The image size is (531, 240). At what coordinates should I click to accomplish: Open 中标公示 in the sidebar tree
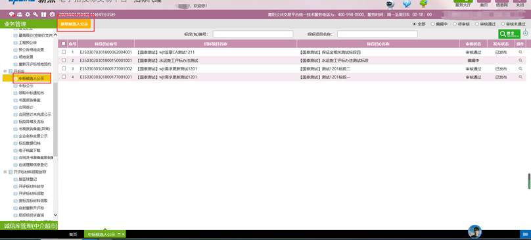[x=26, y=85]
